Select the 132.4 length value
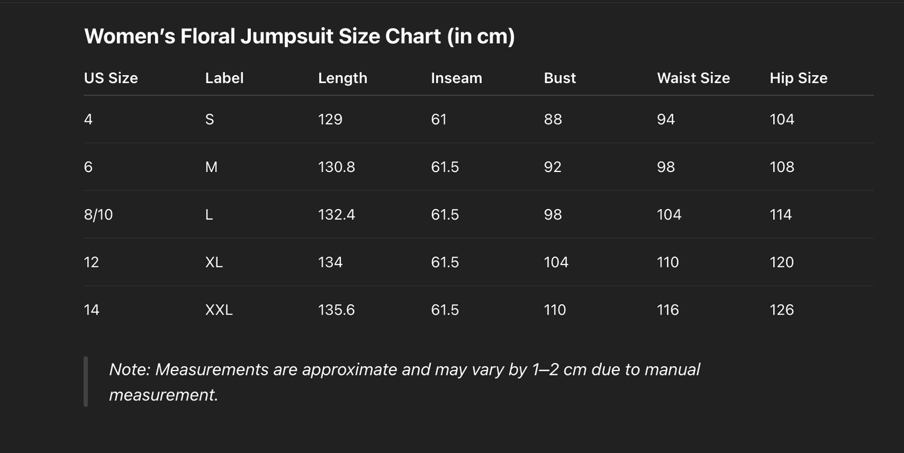Image resolution: width=904 pixels, height=453 pixels. (336, 215)
